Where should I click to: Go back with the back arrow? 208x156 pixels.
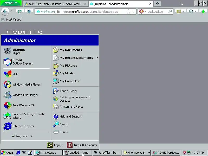coord(5,11)
